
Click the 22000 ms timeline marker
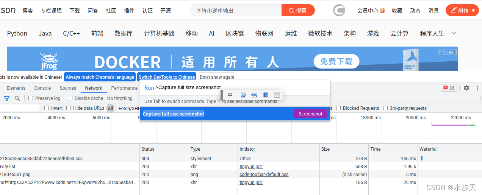[x=461, y=117]
